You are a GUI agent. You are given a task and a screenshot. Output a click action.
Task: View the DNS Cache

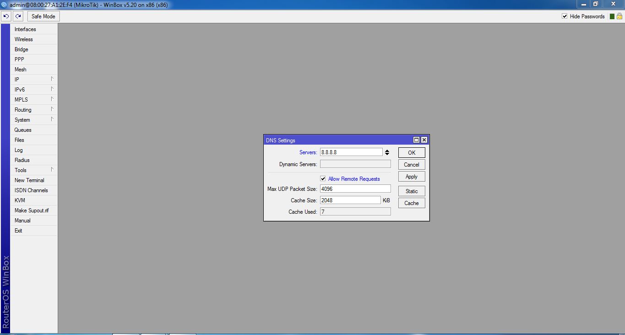pyautogui.click(x=411, y=203)
